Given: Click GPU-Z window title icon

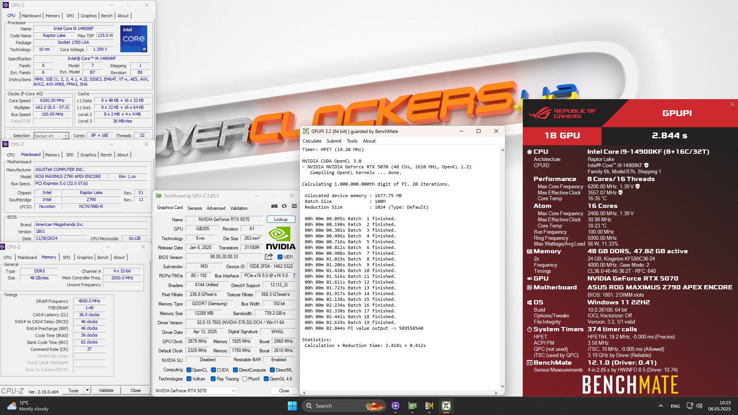Looking at the screenshot, I should [x=158, y=196].
